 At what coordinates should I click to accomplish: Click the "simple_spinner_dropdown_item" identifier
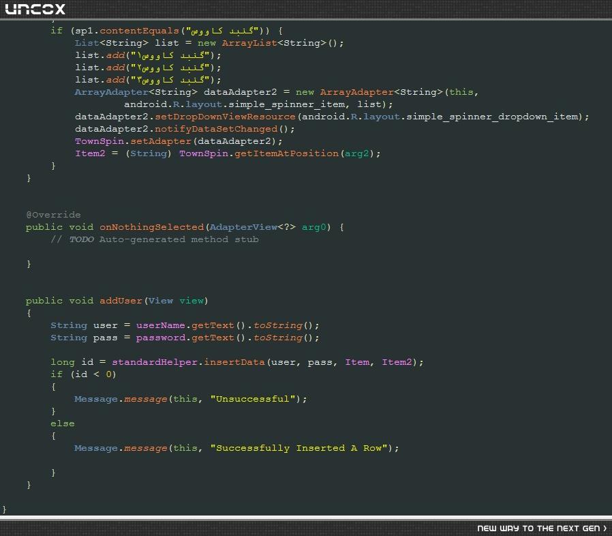492,117
